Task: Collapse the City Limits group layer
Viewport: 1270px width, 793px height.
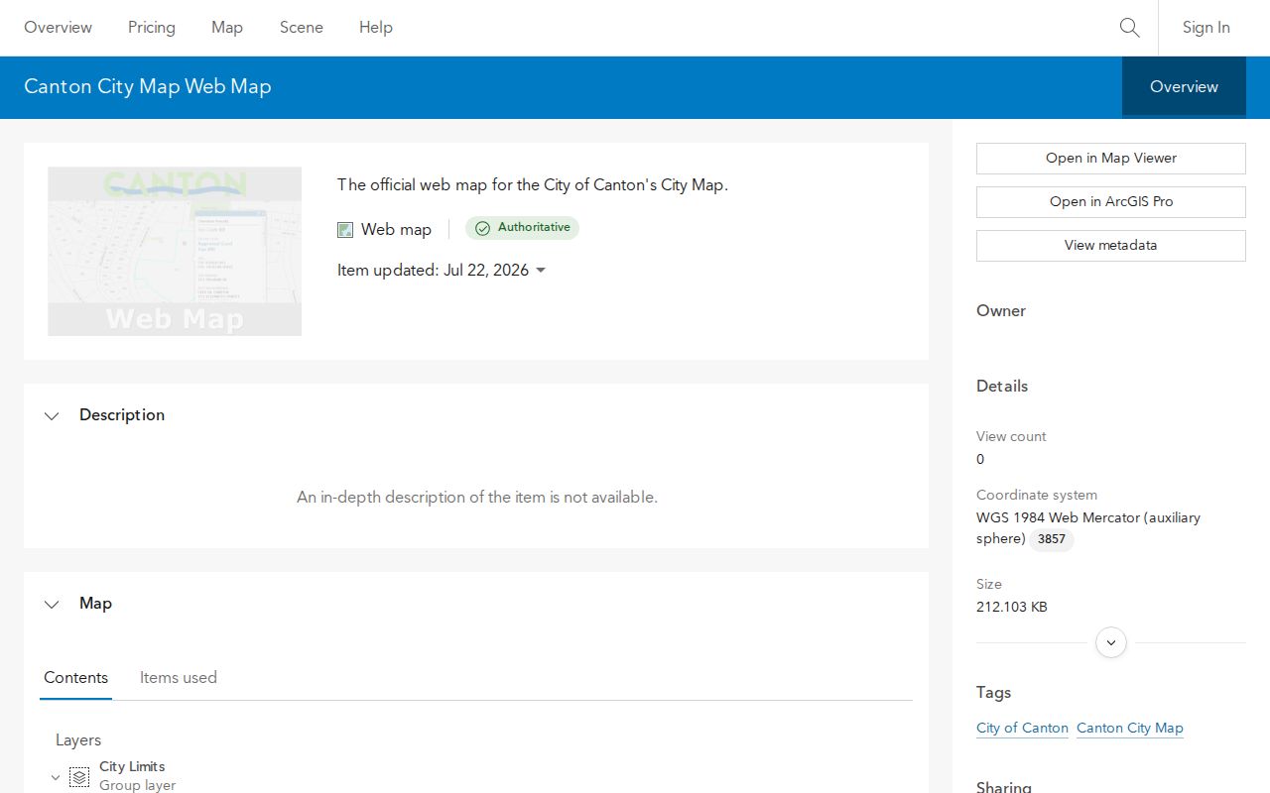Action: click(56, 778)
